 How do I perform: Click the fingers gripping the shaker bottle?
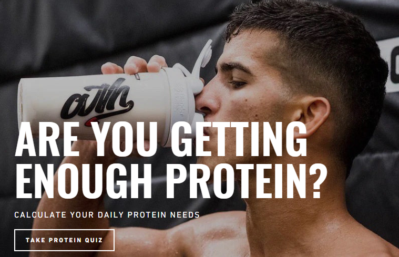[135, 65]
